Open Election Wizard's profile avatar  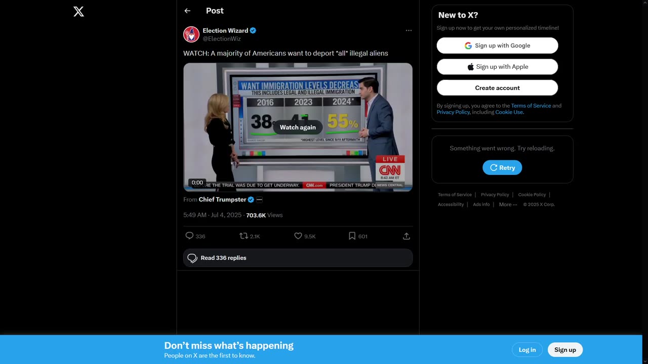point(191,34)
